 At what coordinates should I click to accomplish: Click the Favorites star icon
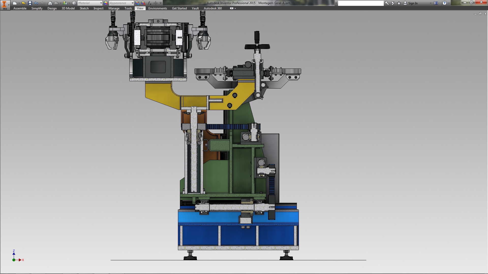pyautogui.click(x=399, y=3)
